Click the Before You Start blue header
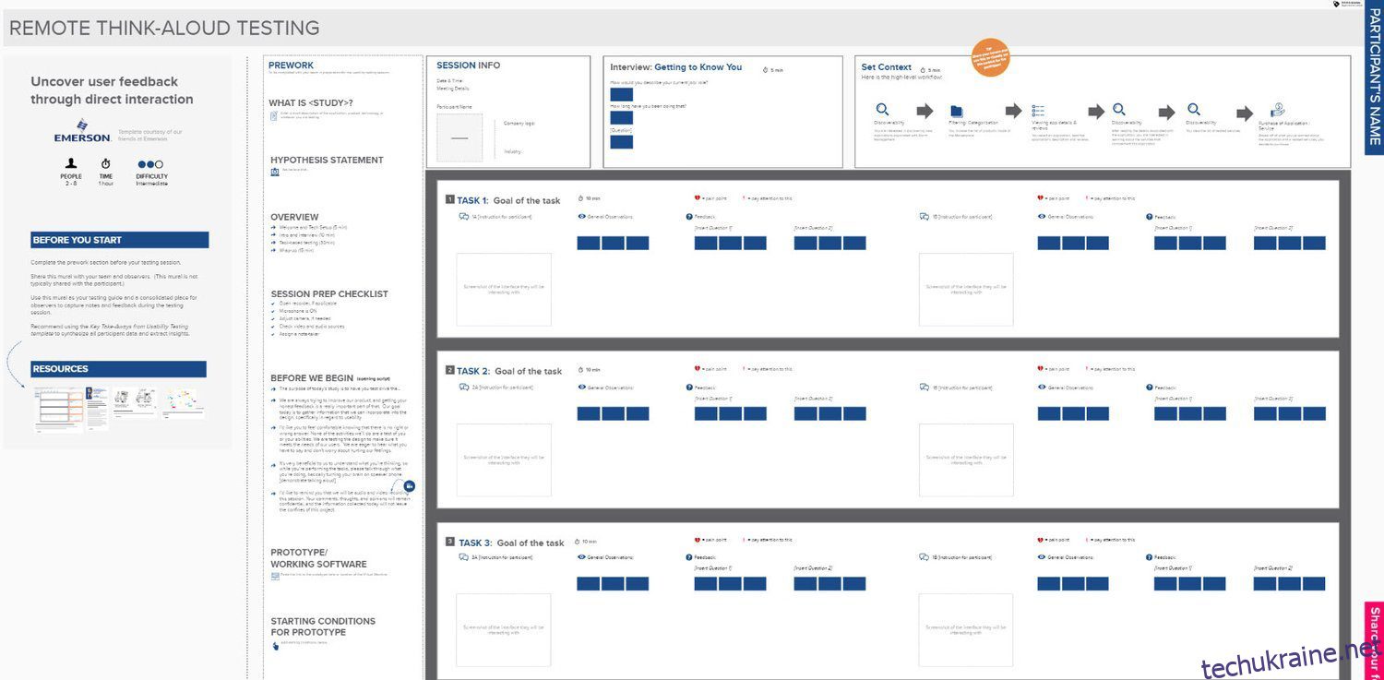The image size is (1384, 680). pos(119,240)
